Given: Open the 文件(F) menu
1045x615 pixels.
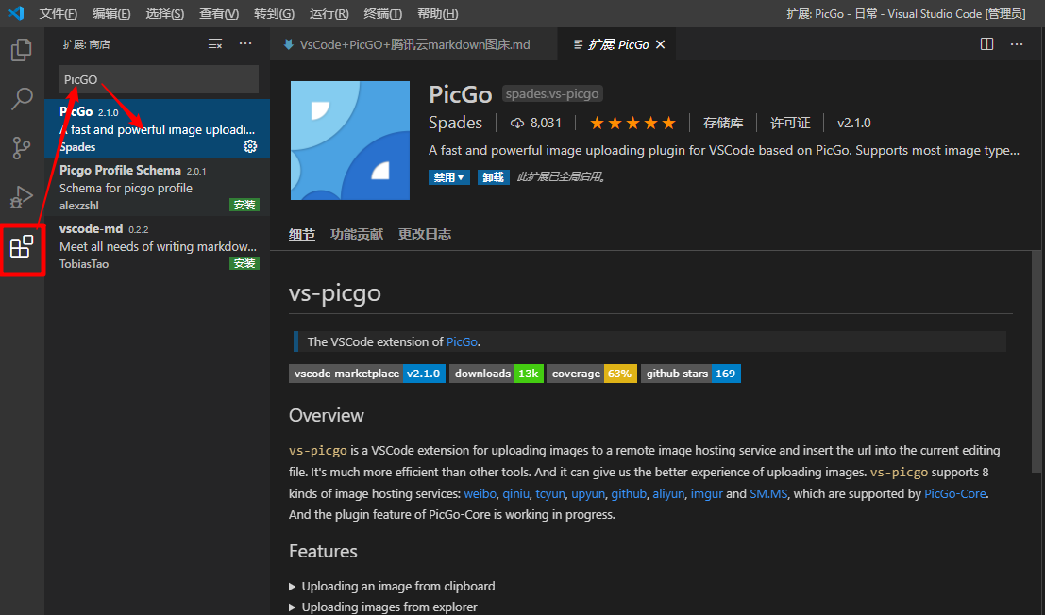Looking at the screenshot, I should (58, 13).
